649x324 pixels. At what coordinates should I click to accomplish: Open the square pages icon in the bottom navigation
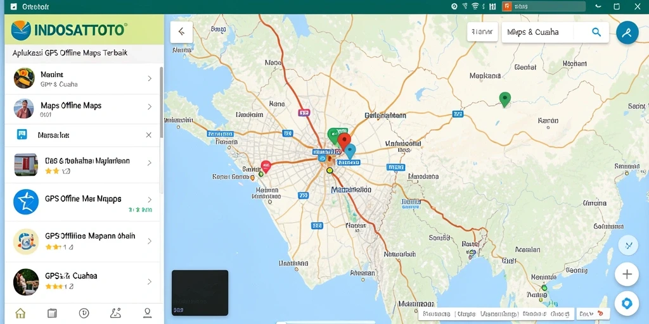[x=52, y=313]
